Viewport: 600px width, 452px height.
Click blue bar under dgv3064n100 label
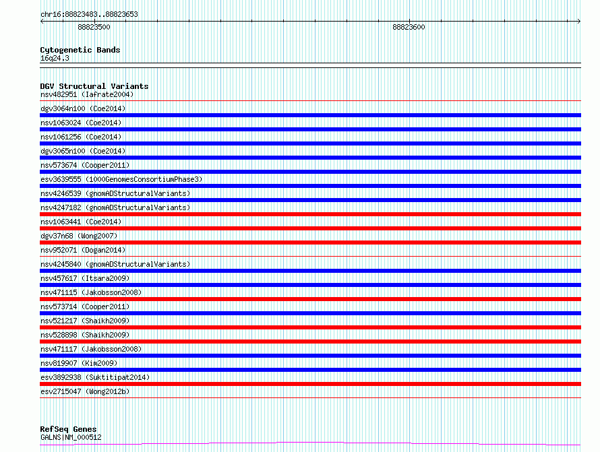point(310,115)
